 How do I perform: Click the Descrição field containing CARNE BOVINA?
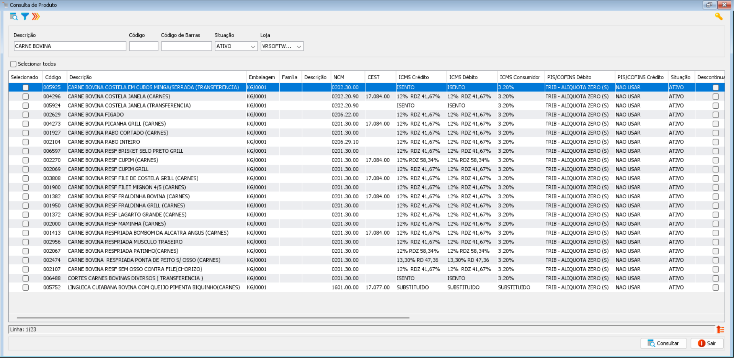(70, 46)
